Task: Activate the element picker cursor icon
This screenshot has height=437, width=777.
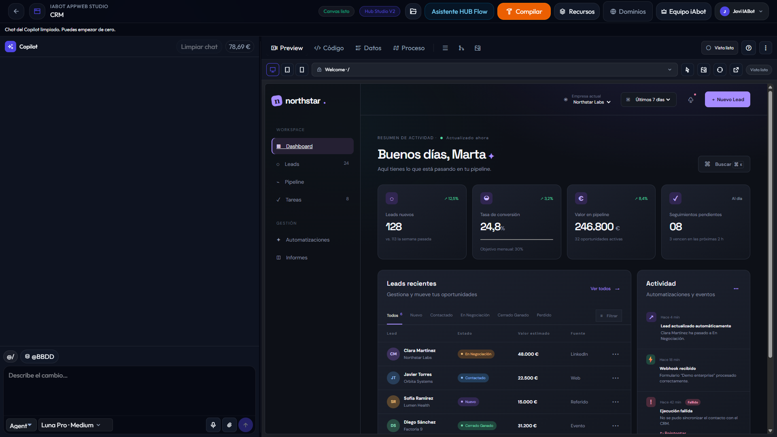Action: coord(688,70)
